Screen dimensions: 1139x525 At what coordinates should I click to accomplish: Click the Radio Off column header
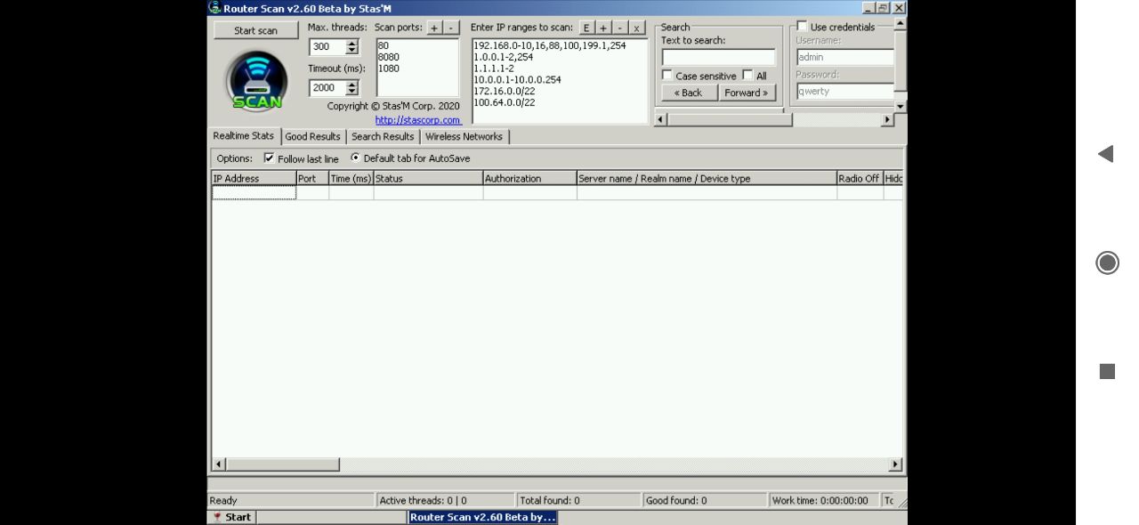point(860,179)
